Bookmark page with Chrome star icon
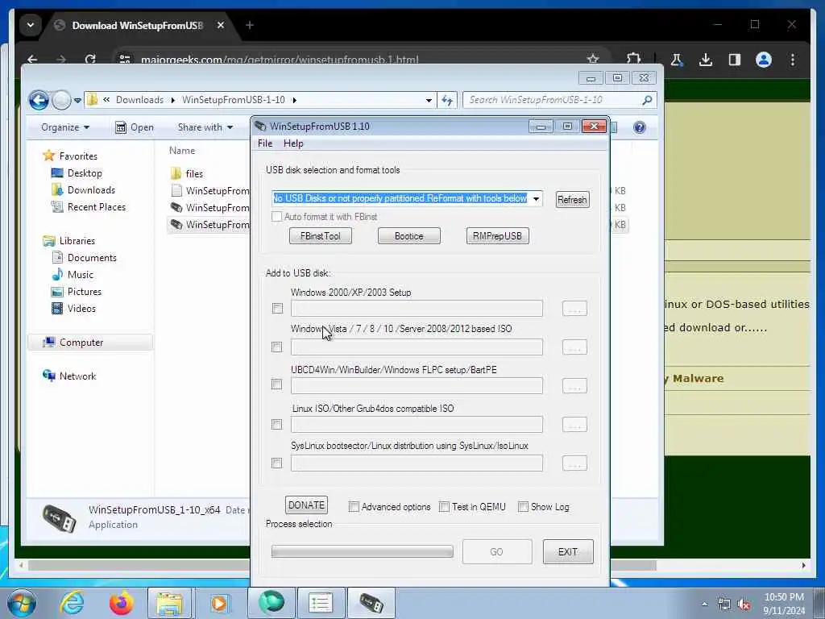This screenshot has height=619, width=825. click(x=593, y=60)
